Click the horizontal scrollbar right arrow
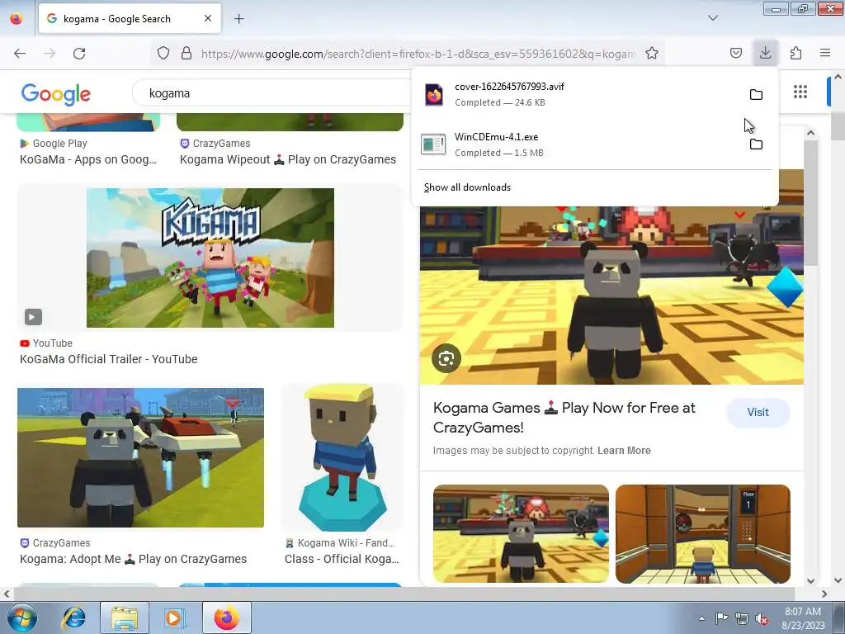Screen dimensions: 845x634 (824, 594)
